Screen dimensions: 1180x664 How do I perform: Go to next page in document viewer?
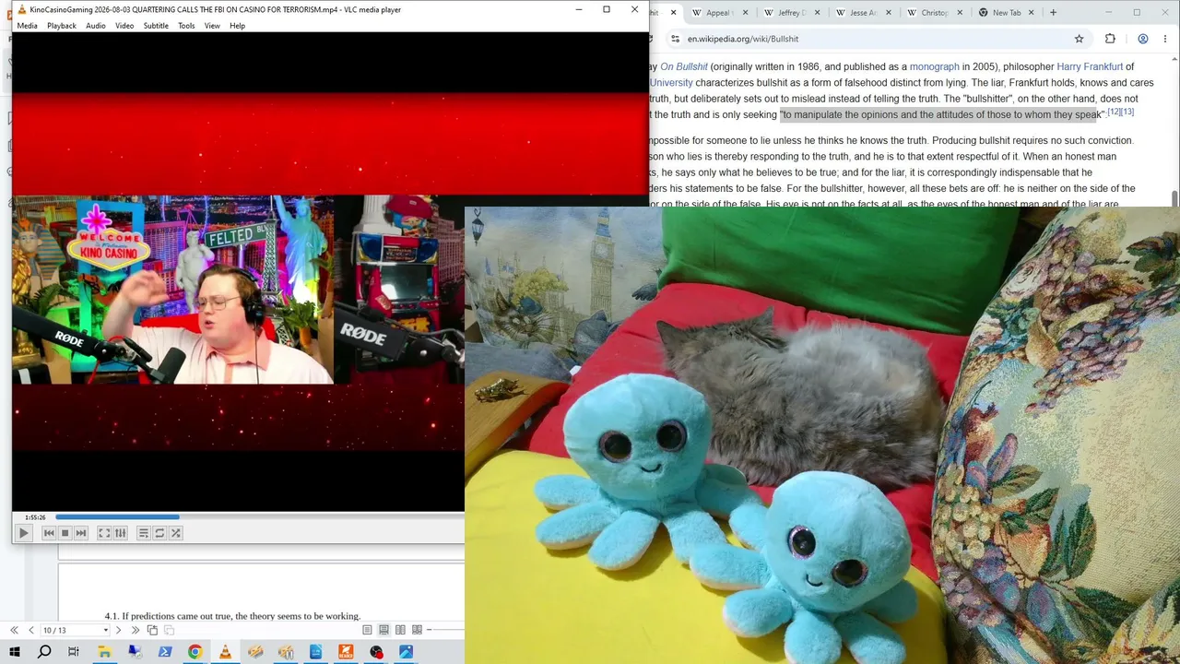pyautogui.click(x=118, y=630)
